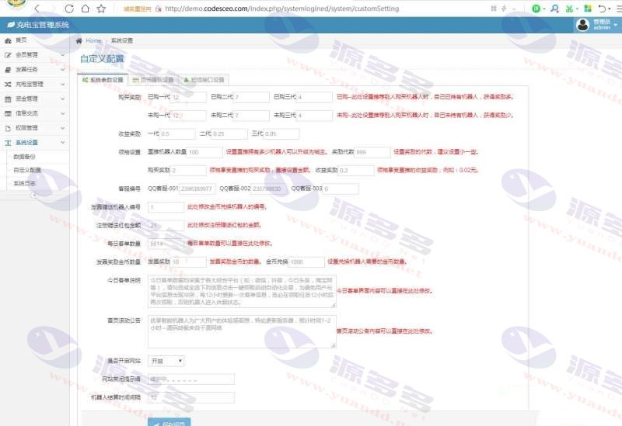The width and height of the screenshot is (622, 426).
Task: Edit the 金币兑换 amount field
Action: pyautogui.click(x=306, y=262)
